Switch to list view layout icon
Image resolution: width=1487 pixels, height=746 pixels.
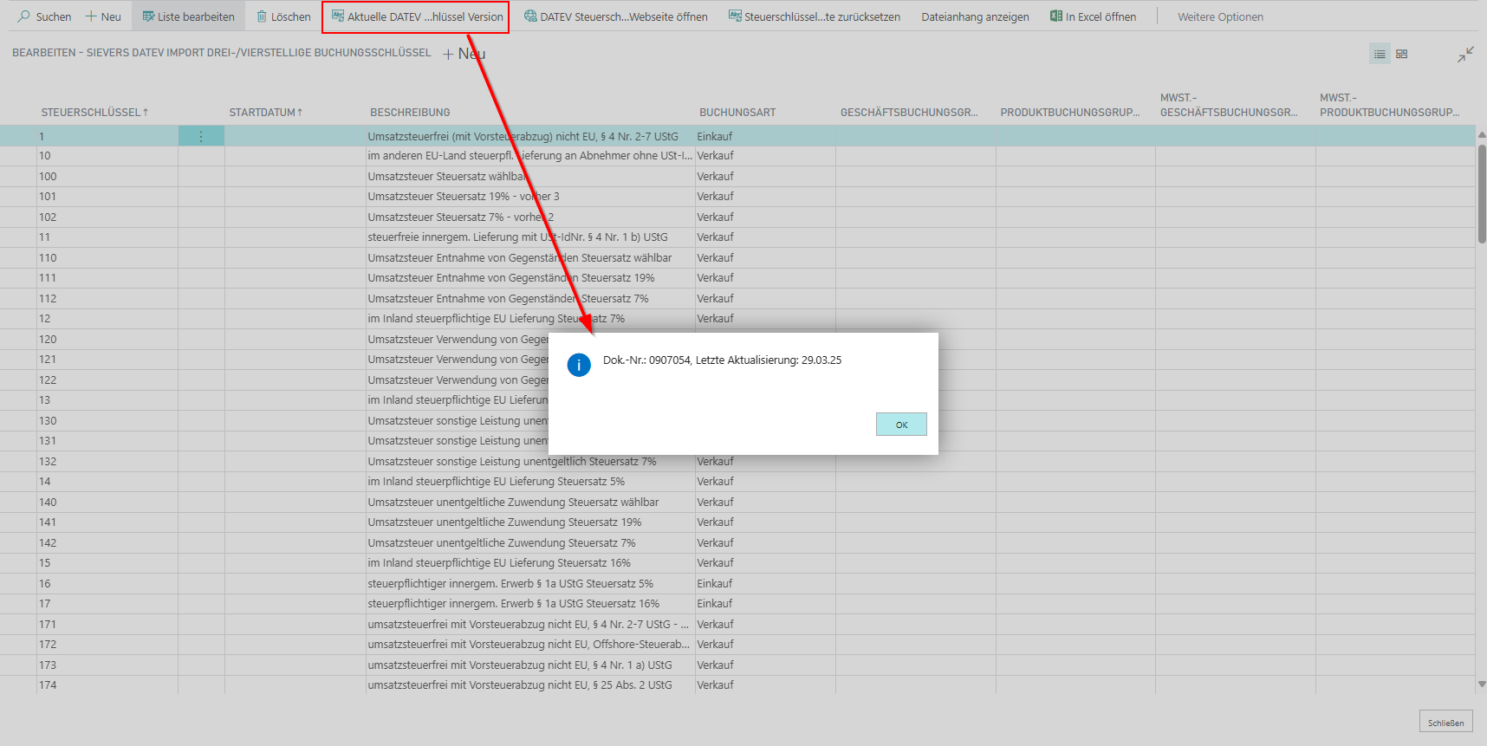1380,54
